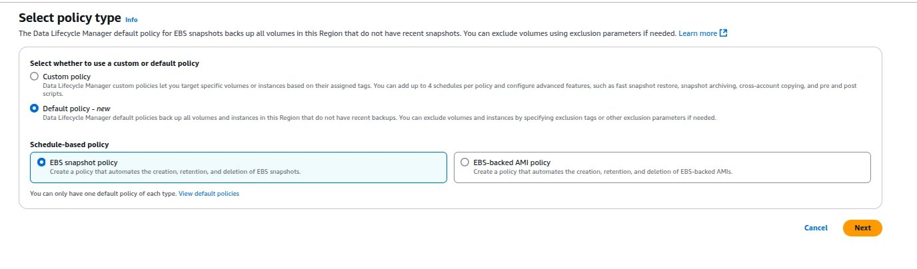
Task: Click the Default policy description text
Action: click(x=379, y=118)
